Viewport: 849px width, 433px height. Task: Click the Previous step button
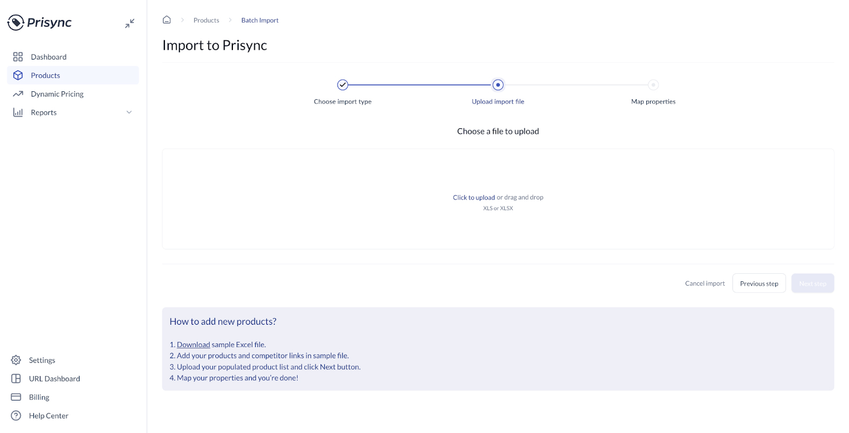point(759,283)
